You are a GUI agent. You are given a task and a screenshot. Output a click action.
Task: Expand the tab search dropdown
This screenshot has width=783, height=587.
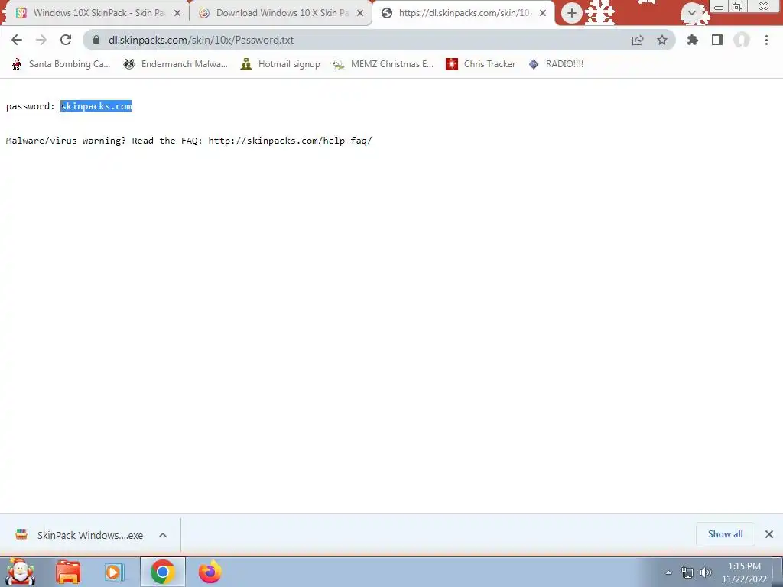tap(692, 12)
